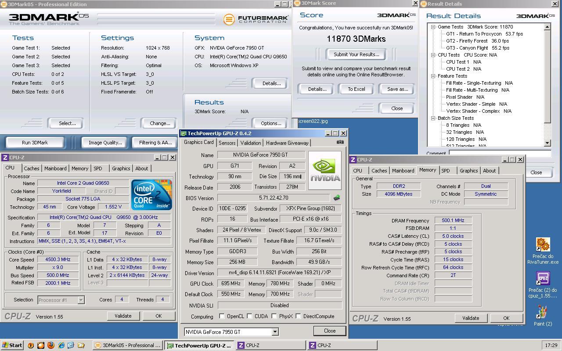
Task: Click the GPU-Z title bar icon
Action: (x=184, y=133)
